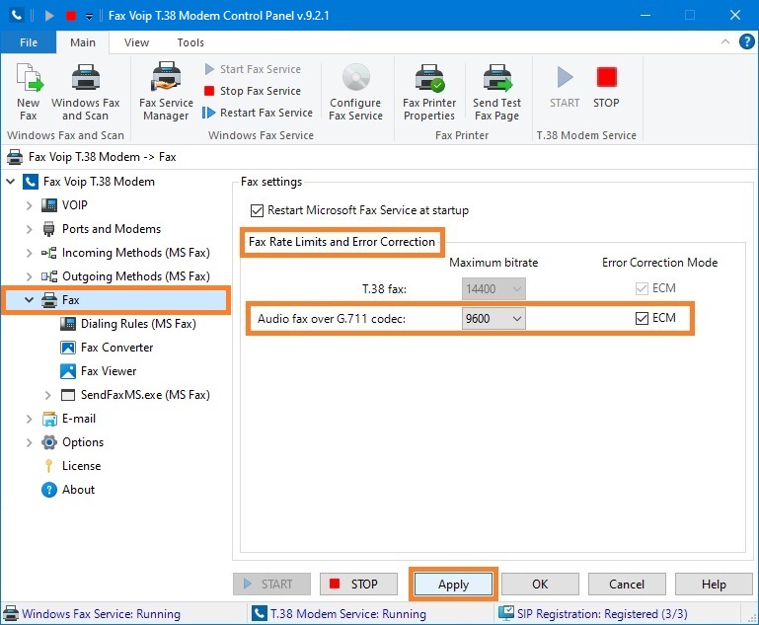The image size is (759, 625).
Task: Click ribbon START for T.38 Modem Service
Action: 565,87
